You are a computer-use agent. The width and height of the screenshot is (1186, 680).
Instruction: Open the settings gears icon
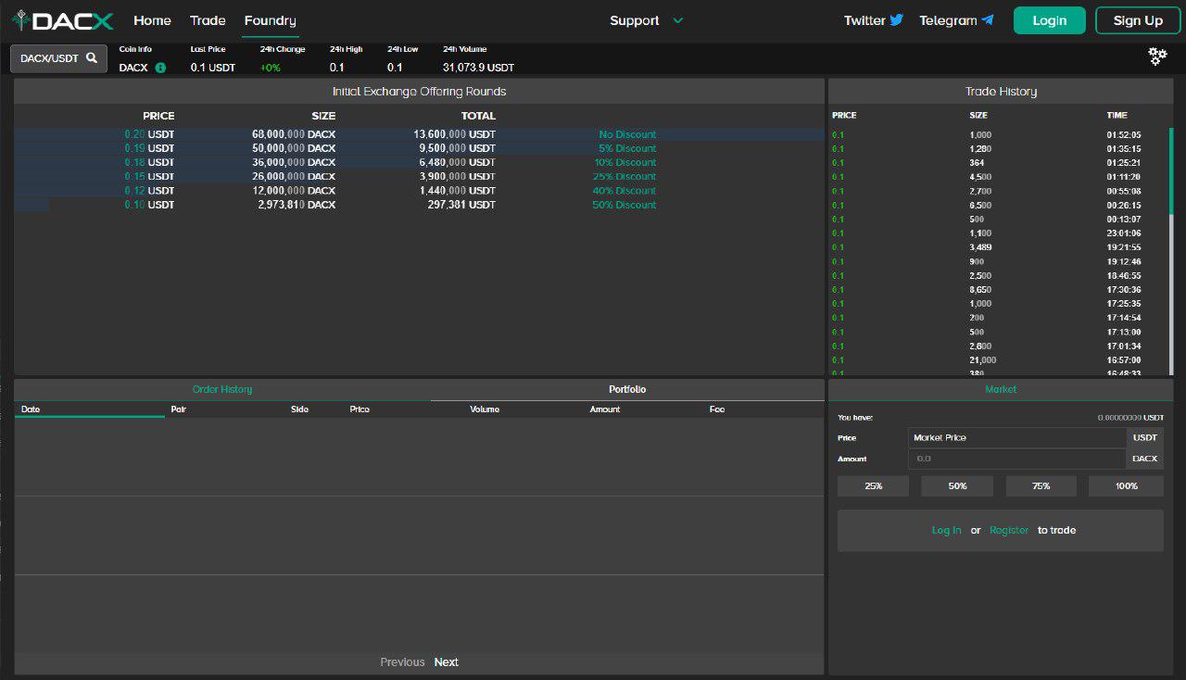[1157, 56]
